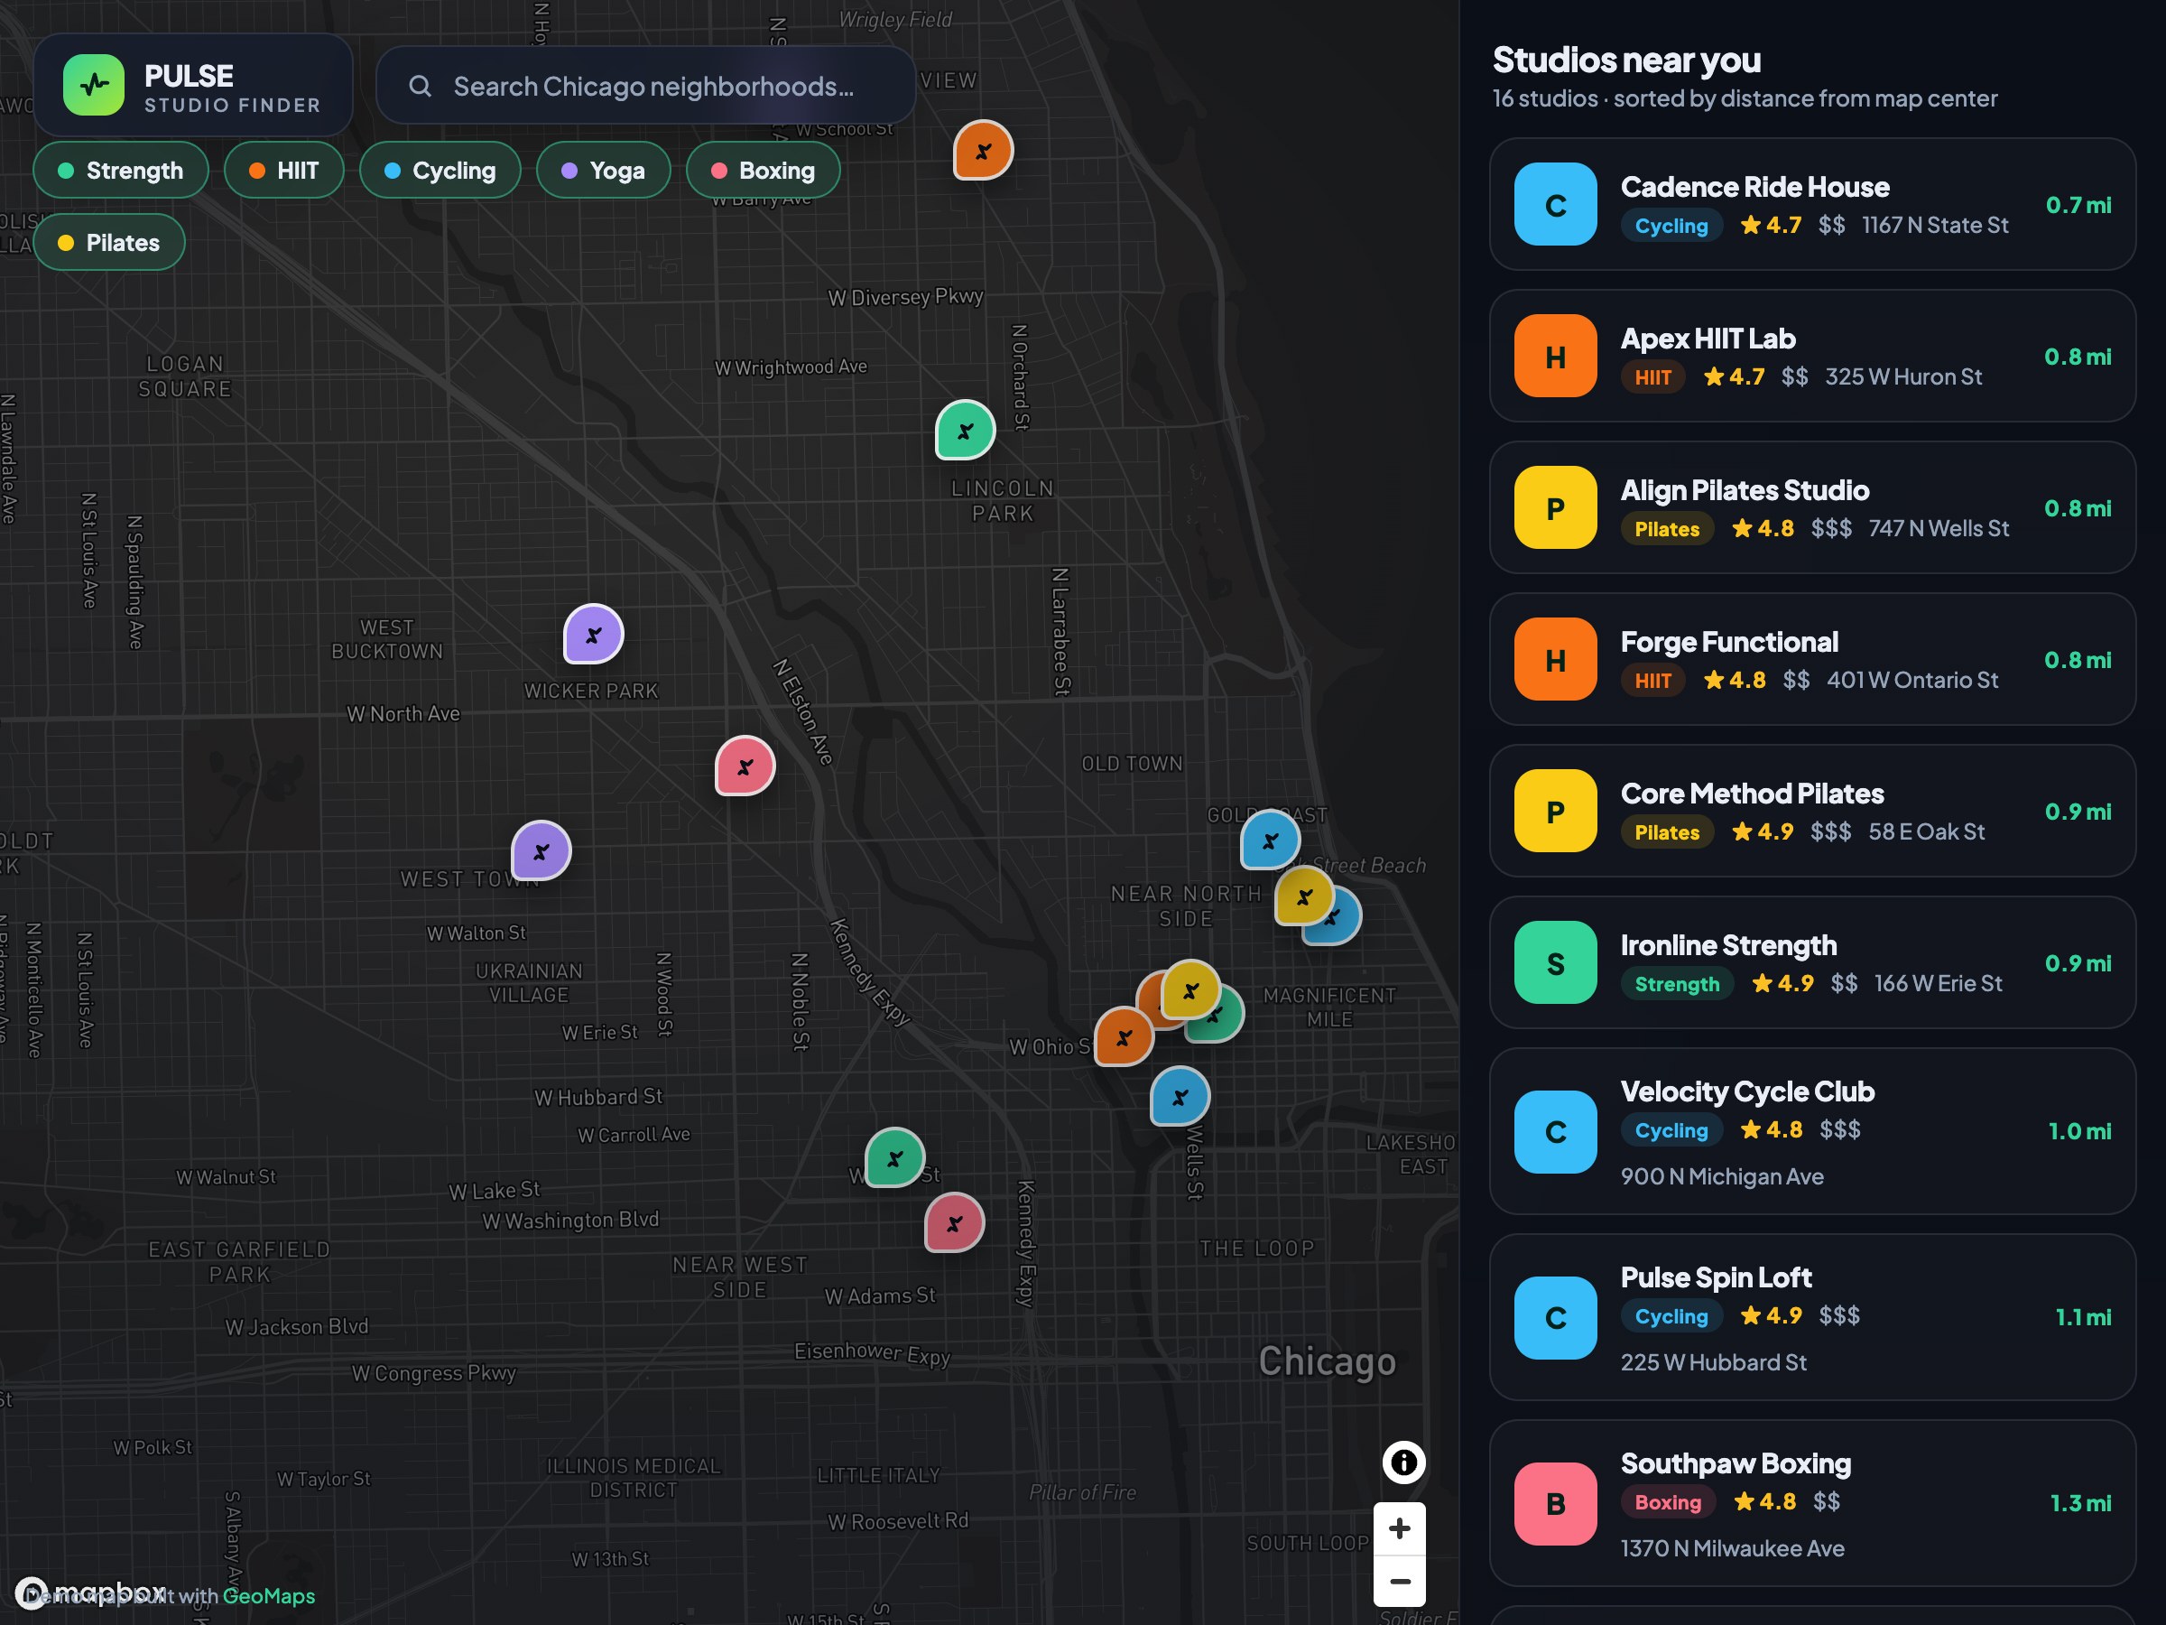This screenshot has height=1625, width=2166.
Task: Open the Ironline Strength studio card
Action: tap(1811, 963)
